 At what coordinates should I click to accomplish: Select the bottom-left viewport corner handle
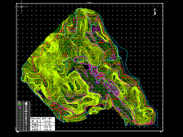point(17,132)
